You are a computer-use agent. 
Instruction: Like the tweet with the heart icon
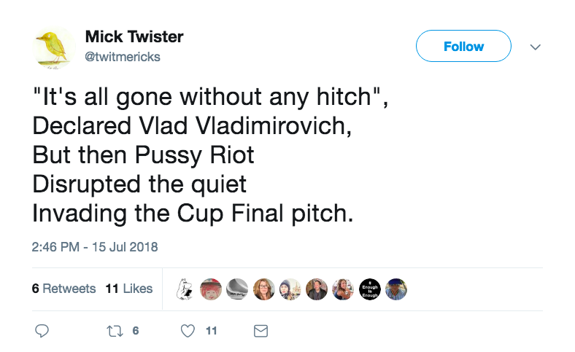coord(188,331)
